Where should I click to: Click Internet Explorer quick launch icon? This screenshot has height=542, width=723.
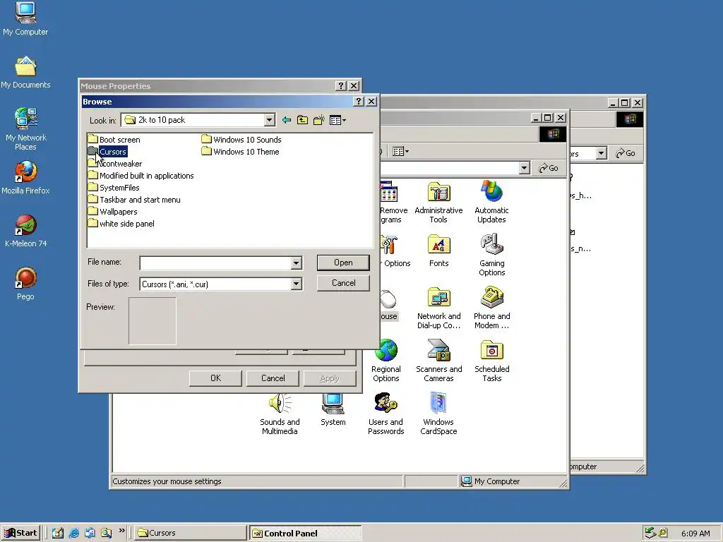[x=73, y=534]
